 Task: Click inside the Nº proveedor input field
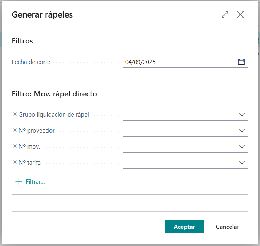179,131
